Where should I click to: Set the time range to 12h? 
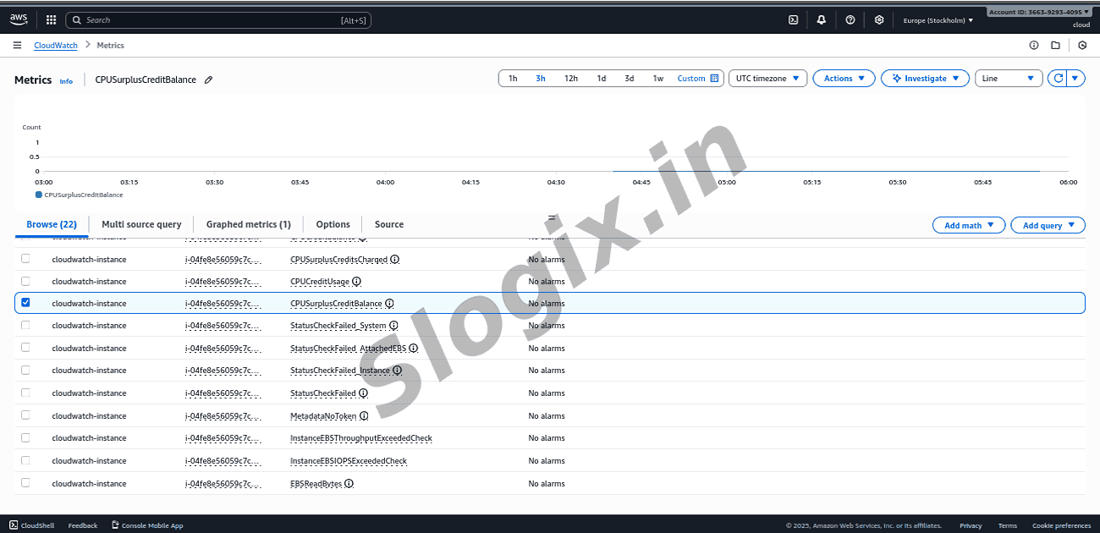coord(571,79)
